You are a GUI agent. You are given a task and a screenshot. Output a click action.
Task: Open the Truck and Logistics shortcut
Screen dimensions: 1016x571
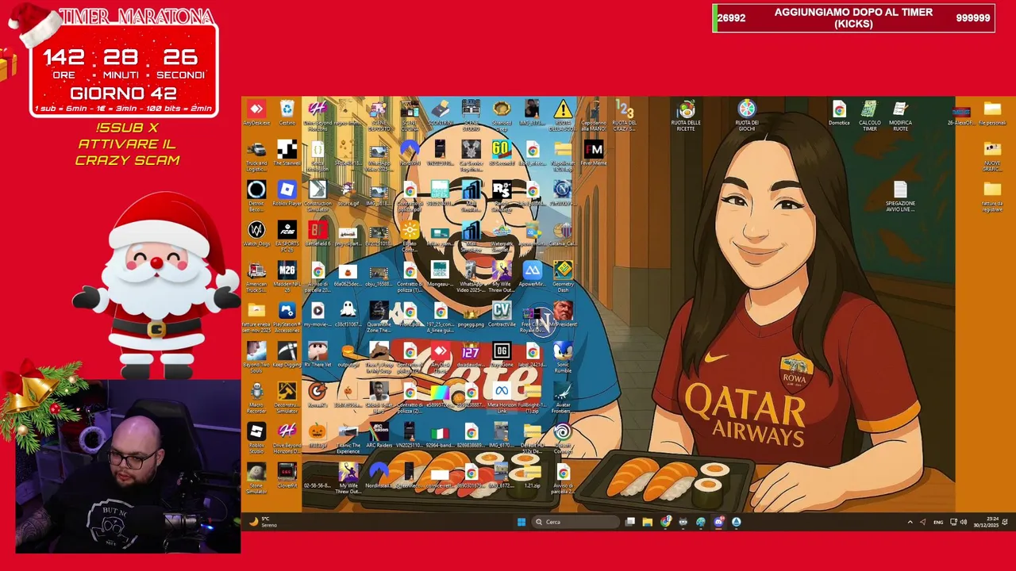[x=256, y=155]
